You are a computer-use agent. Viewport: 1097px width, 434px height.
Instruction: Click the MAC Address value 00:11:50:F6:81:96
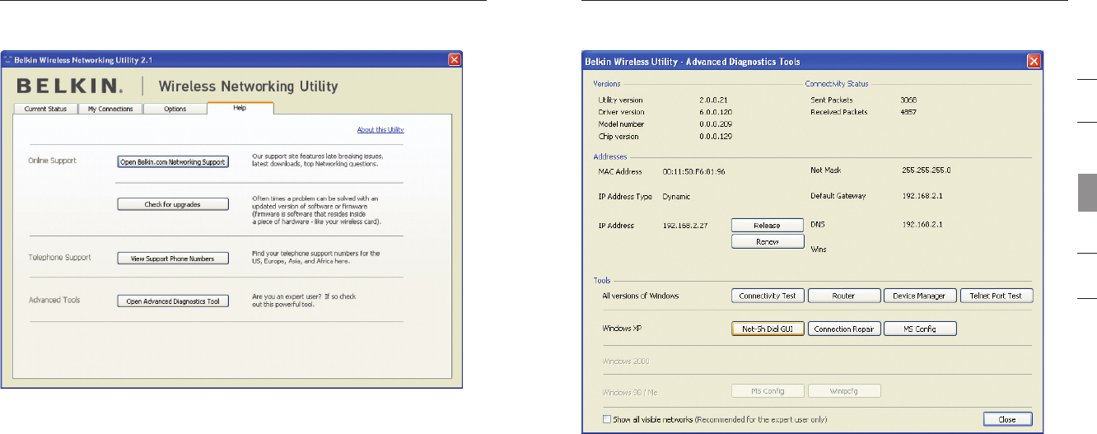693,172
